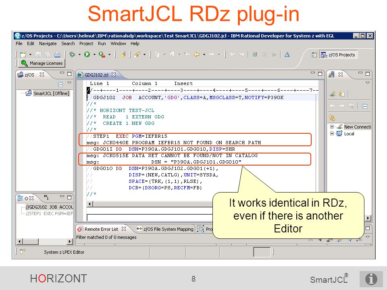Close the Remote Systems view tab
The width and height of the screenshot is (387, 290).
341,75
